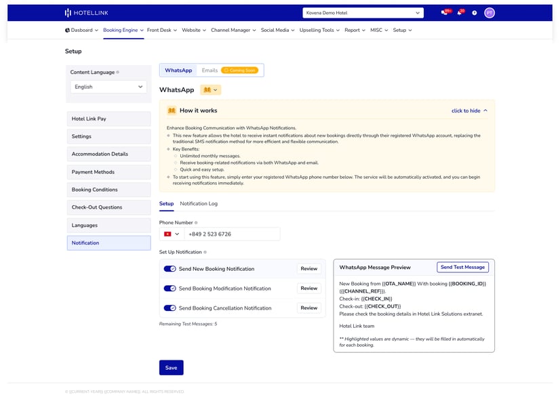Expand the Front Desk menu
This screenshot has height=401, width=560.
[x=162, y=30]
